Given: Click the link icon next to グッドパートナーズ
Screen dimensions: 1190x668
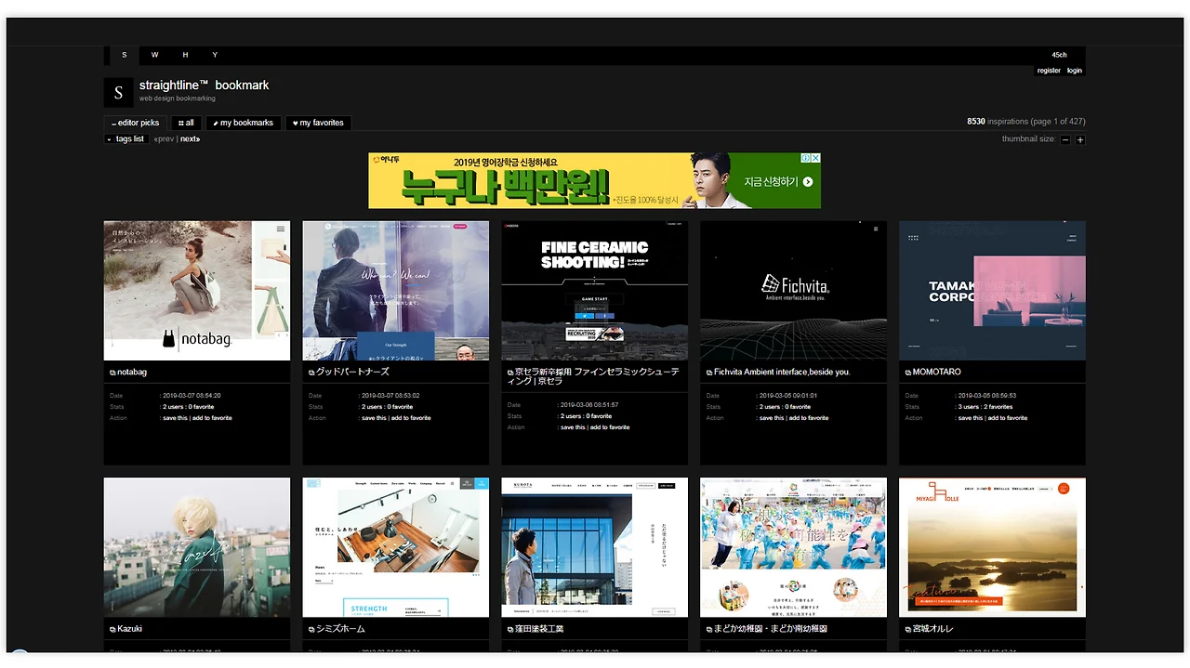Looking at the screenshot, I should click(311, 373).
